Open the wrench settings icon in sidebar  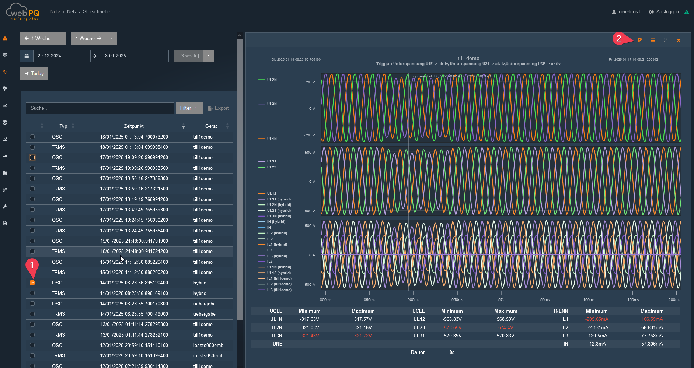(5, 207)
